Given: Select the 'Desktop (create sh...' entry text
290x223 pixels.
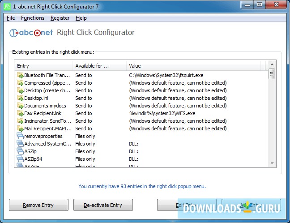Looking at the screenshot, I should pyautogui.click(x=47, y=90).
